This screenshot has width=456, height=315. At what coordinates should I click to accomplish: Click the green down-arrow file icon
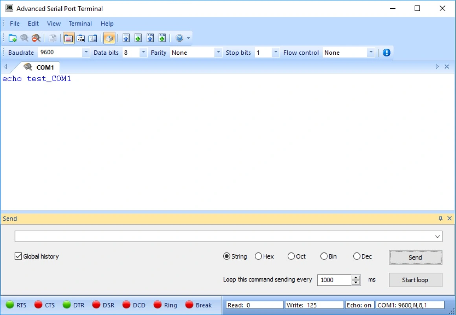point(138,38)
